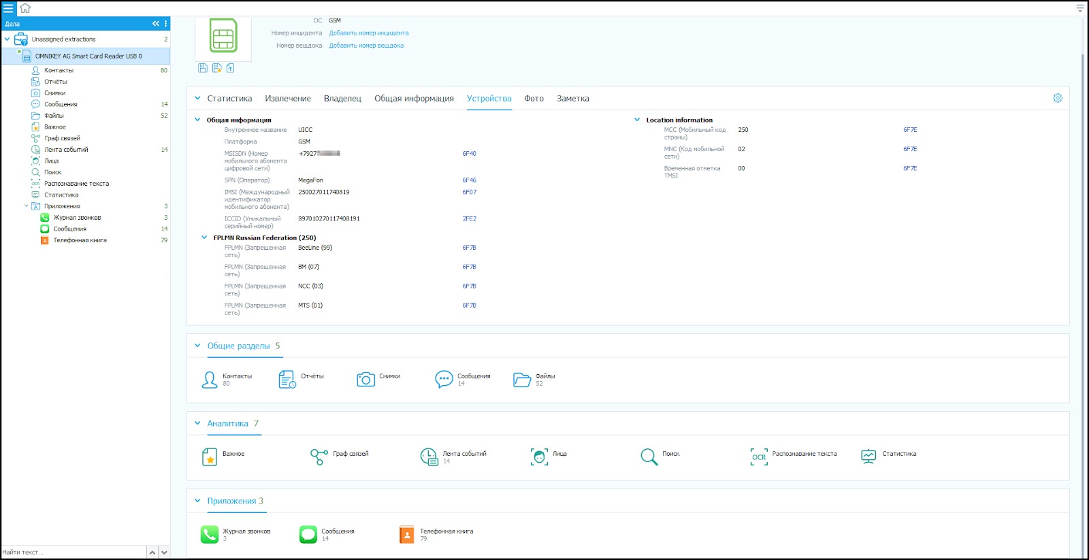The height and width of the screenshot is (560, 1089).
Task: Open Важное card in Аналитика
Action: pos(223,457)
